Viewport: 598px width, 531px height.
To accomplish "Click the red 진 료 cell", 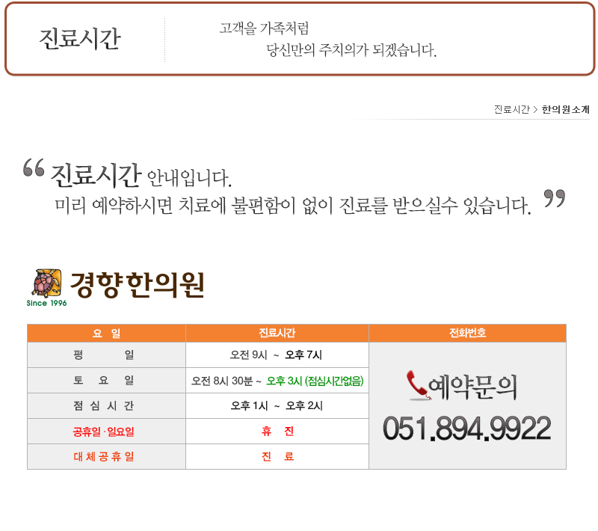I will tap(277, 457).
